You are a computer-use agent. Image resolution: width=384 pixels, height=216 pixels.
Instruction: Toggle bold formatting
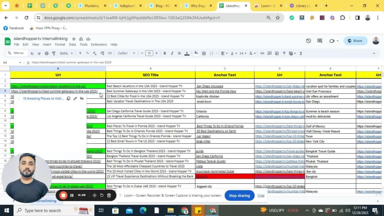pos(165,53)
